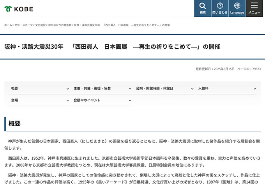Jump to 主催・共催・後援・協賛 section
This screenshot has height=187, width=265.
tap(101, 88)
